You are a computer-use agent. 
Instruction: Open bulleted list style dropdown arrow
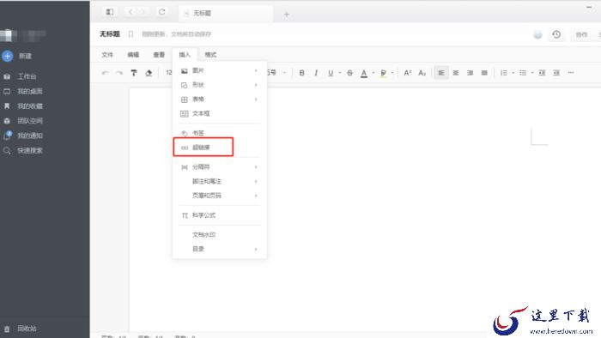532,73
